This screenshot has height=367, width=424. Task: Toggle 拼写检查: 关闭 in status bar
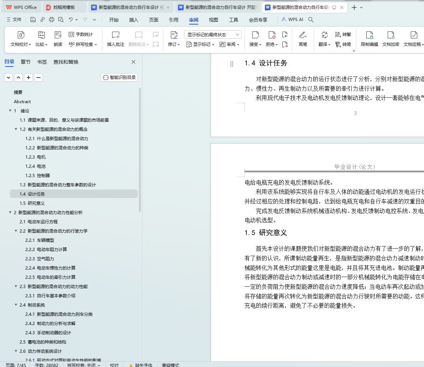(x=84, y=365)
